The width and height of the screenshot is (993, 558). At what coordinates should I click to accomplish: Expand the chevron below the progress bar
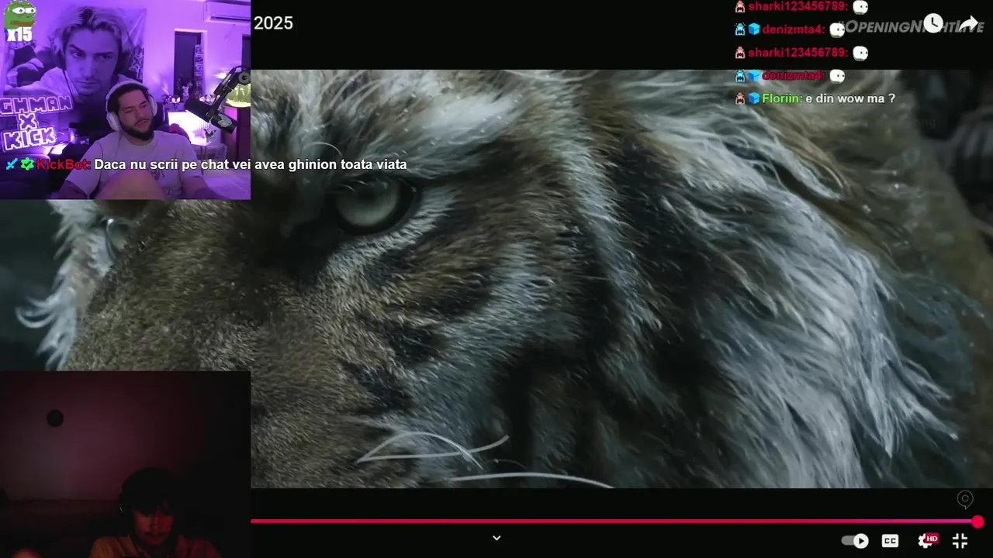[496, 538]
